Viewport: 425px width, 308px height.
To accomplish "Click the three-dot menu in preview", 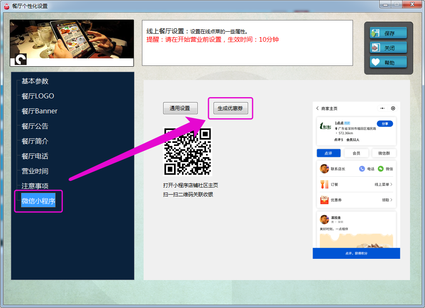I will click(382, 108).
